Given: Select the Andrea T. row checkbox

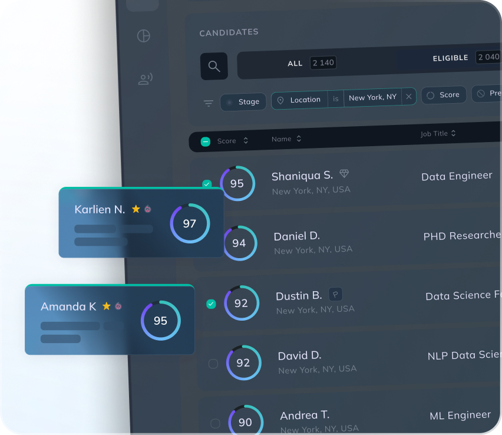Looking at the screenshot, I should pyautogui.click(x=215, y=423).
